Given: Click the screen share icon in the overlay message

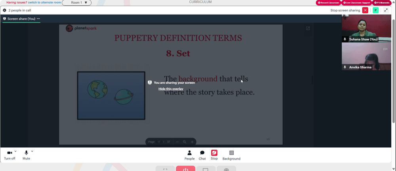Looking at the screenshot, I should point(150,83).
